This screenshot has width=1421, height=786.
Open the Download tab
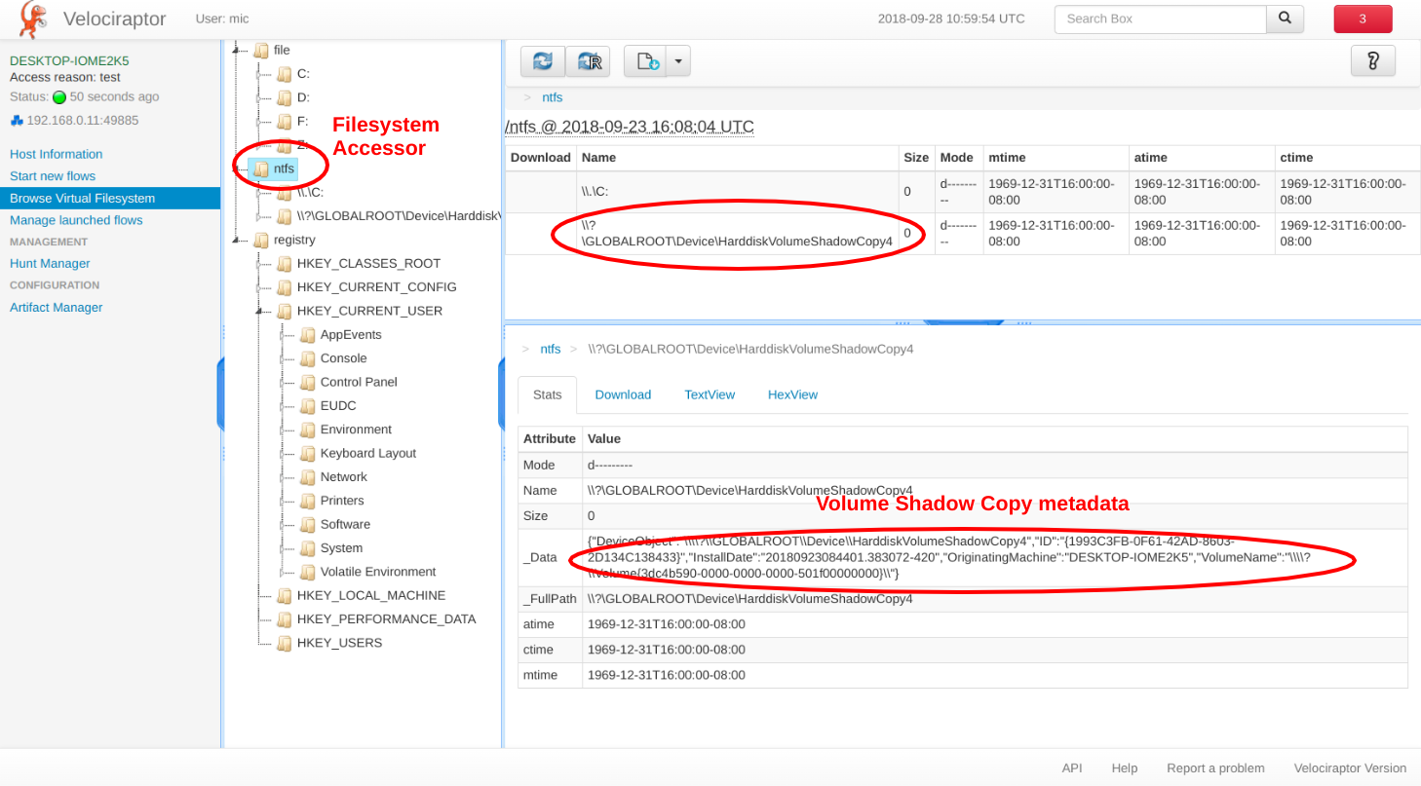[x=623, y=394]
